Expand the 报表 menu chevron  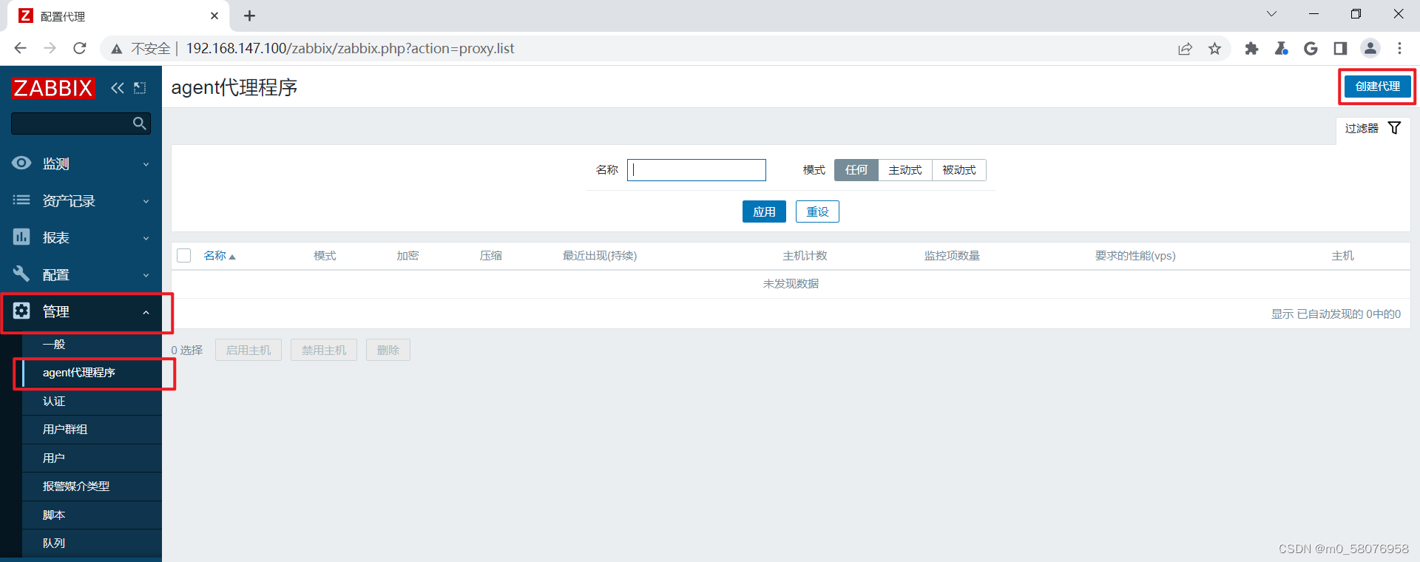tap(146, 238)
